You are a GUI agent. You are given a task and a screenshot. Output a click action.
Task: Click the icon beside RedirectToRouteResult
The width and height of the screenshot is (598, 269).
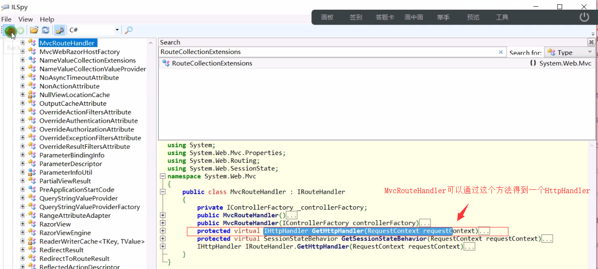32,258
